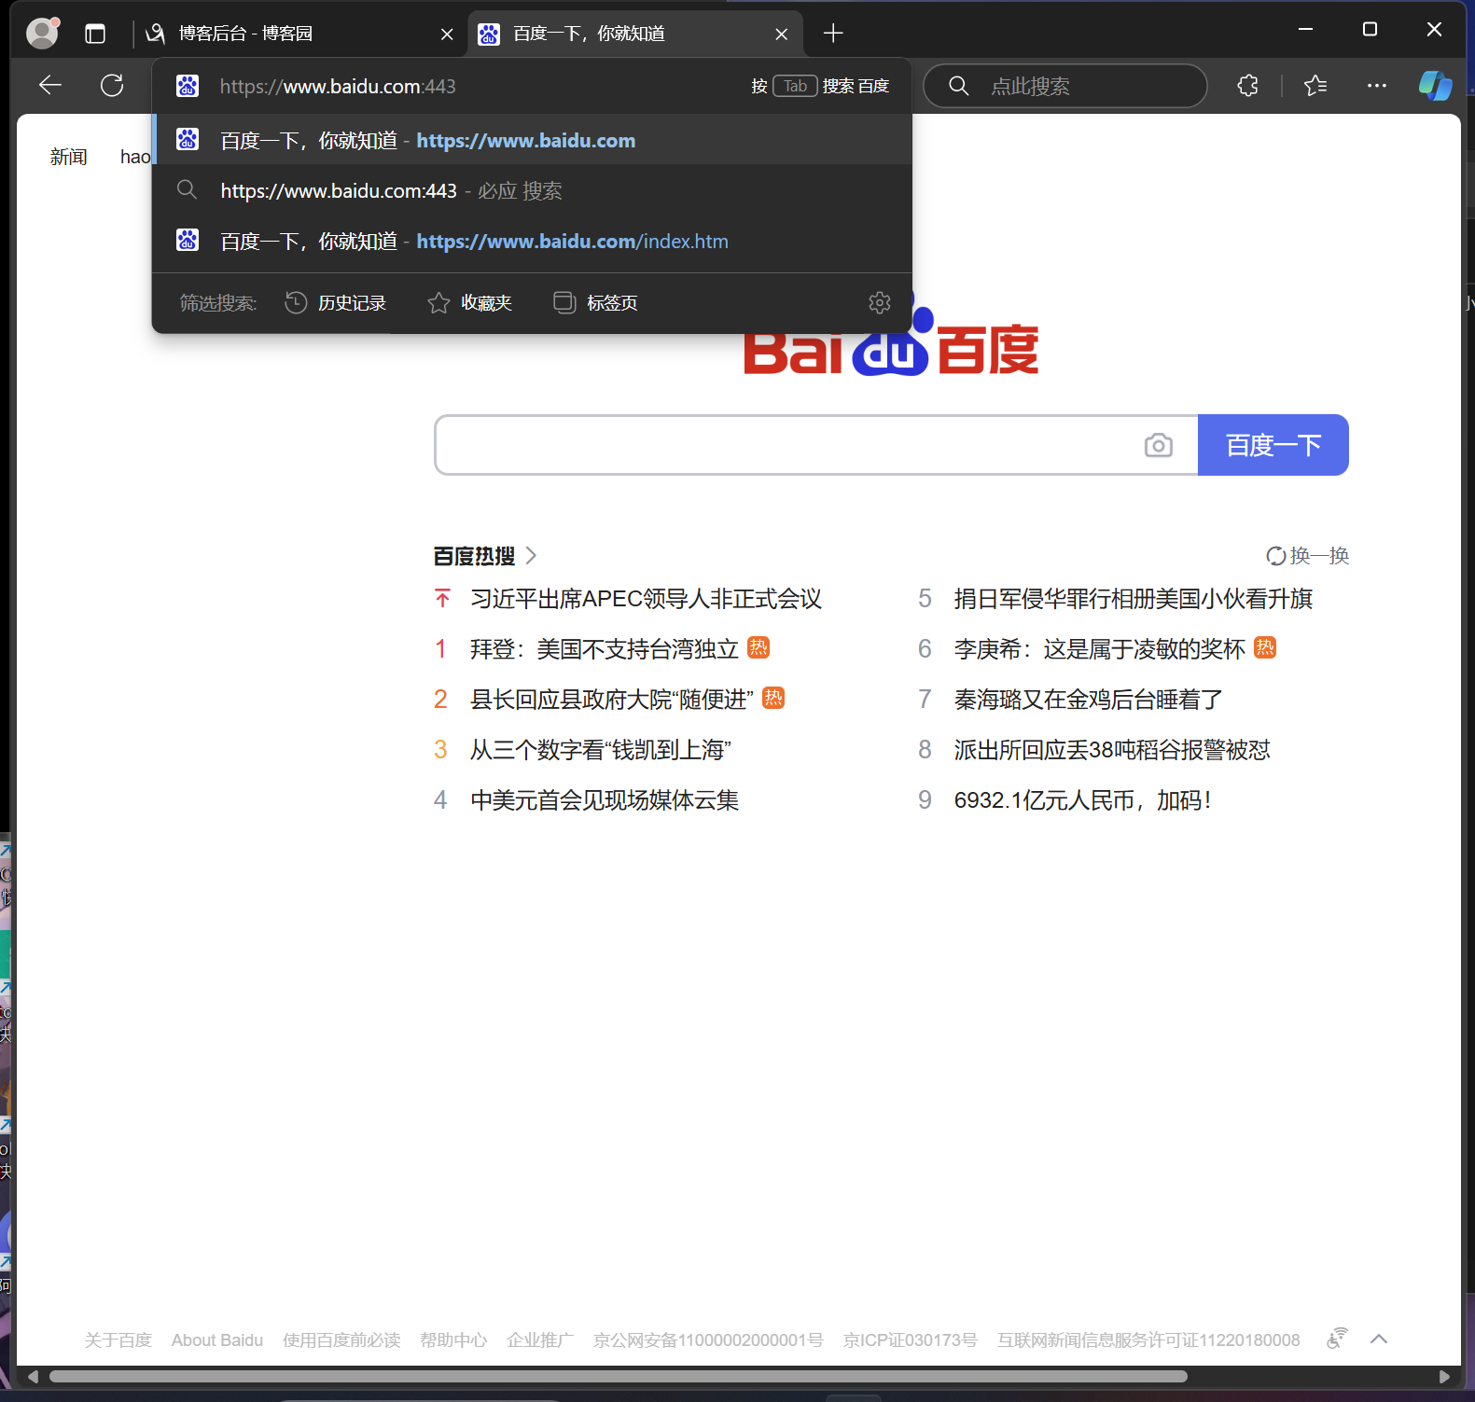
Task: Open 京公网安备11000002000001号 footer link
Action: tap(708, 1340)
